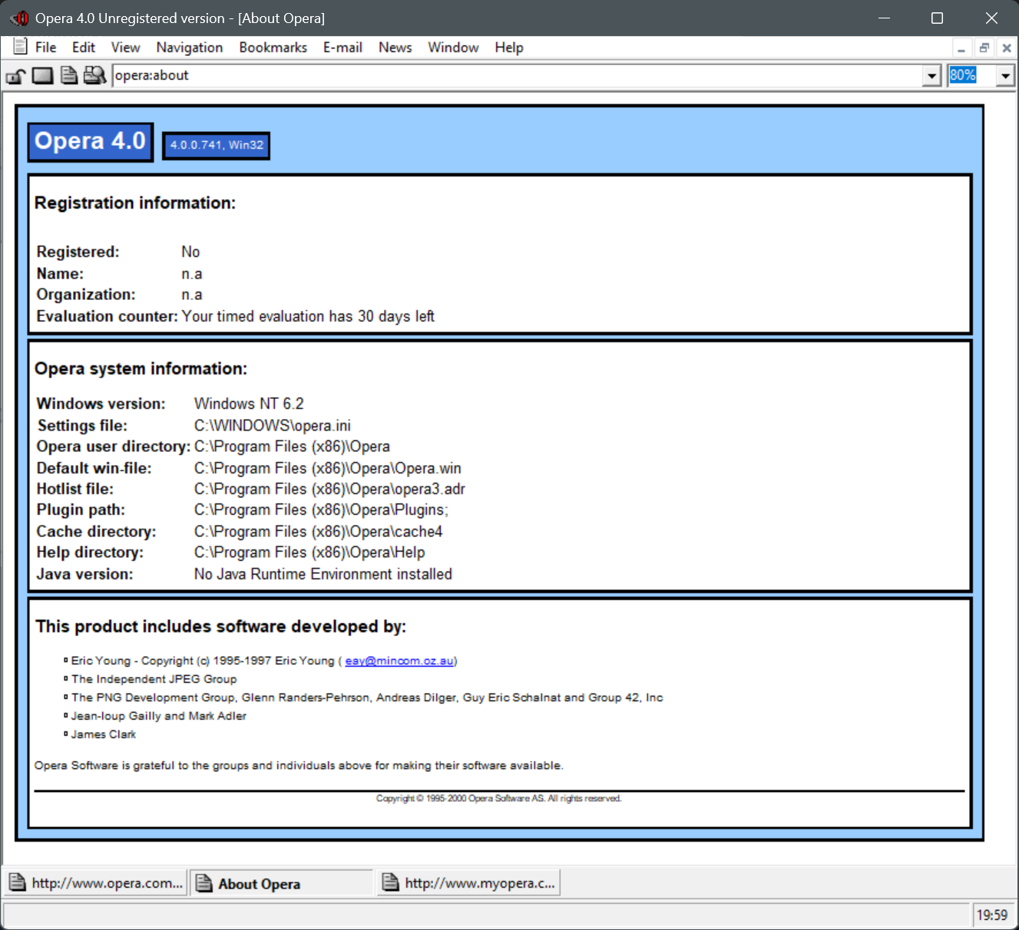Viewport: 1019px width, 930px height.
Task: Follow the eay@mincom.oz.au email link
Action: 399,661
